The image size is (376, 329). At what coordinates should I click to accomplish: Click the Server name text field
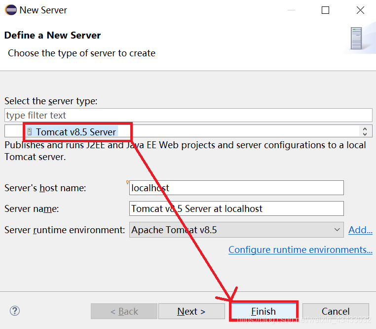point(236,208)
